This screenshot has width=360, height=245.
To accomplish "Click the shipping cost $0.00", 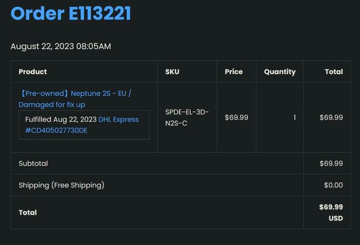I will [333, 185].
